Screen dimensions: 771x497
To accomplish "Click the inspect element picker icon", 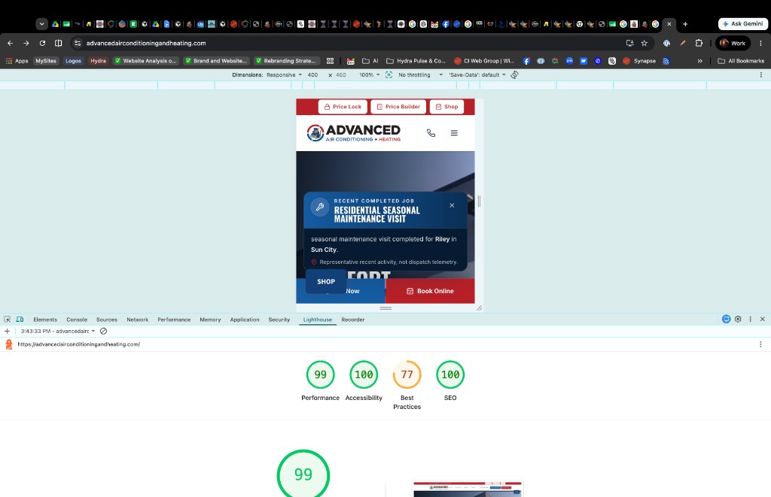I will click(8, 320).
